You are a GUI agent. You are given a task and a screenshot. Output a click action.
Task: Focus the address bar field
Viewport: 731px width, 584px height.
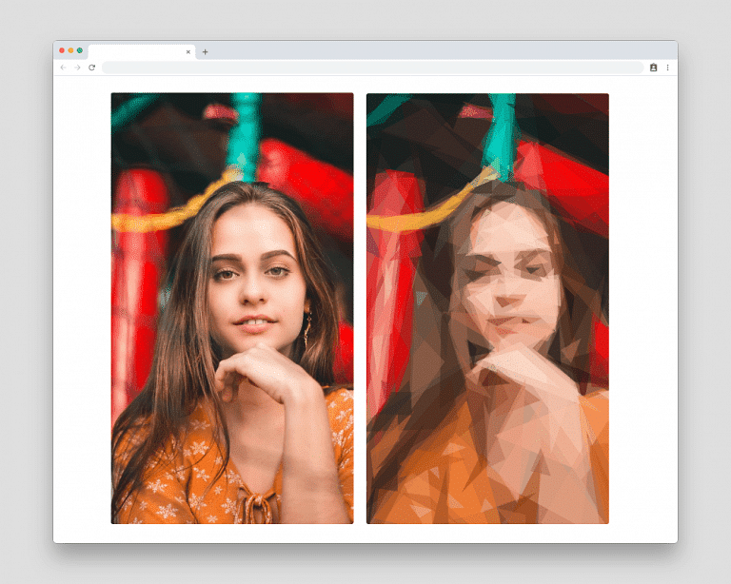coord(371,68)
